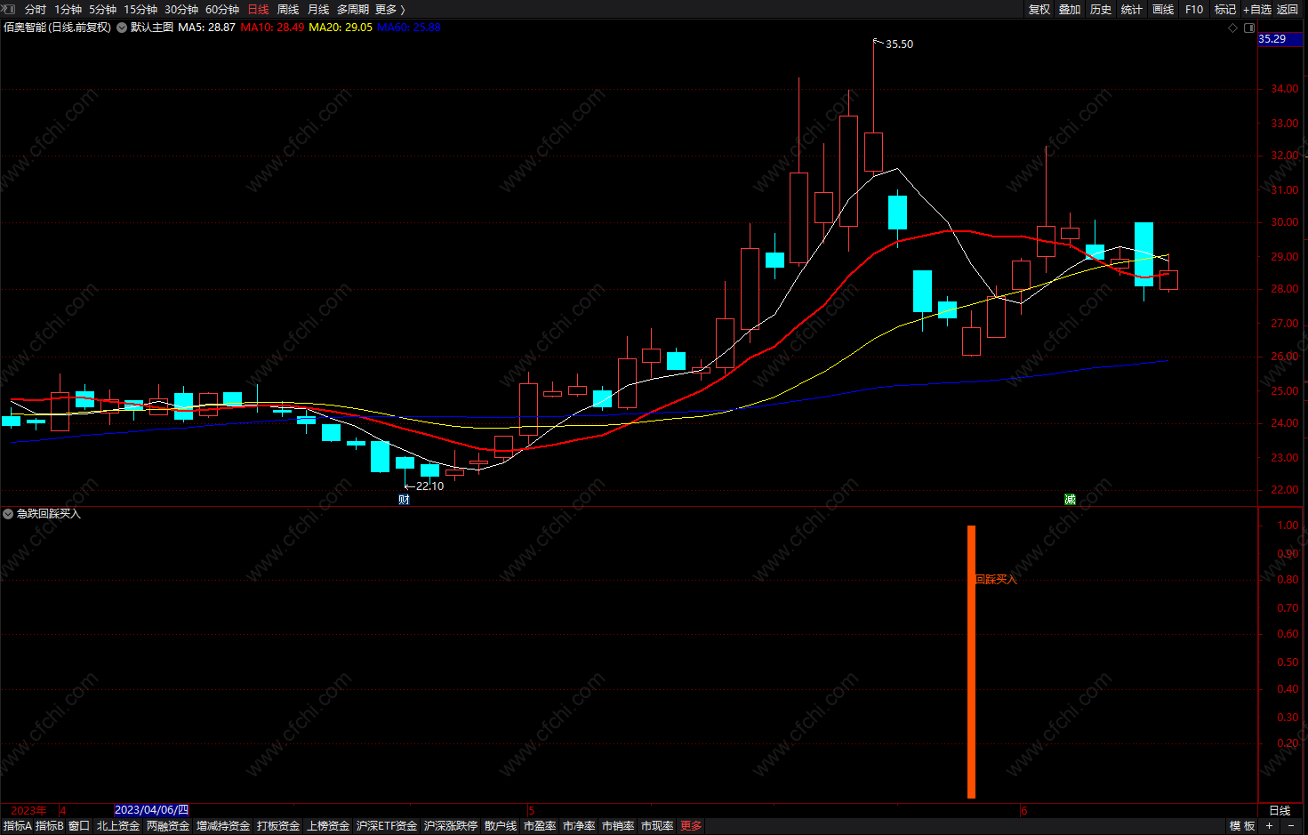
Task: Show the 沪深涨跌停 indicator
Action: pos(451,826)
